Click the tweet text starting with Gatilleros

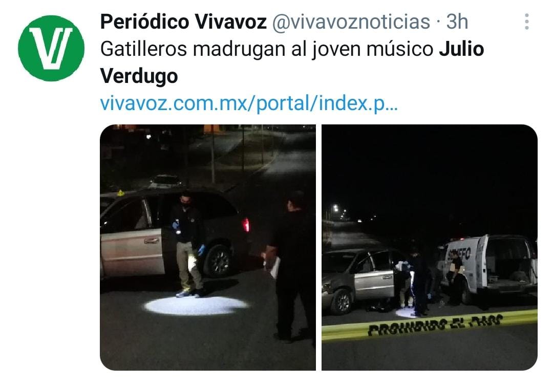pos(292,62)
